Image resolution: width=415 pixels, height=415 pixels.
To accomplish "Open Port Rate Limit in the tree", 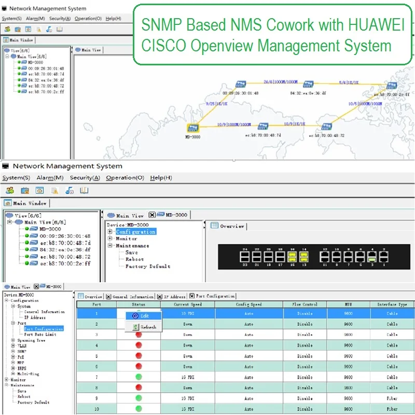I will pos(40,335).
